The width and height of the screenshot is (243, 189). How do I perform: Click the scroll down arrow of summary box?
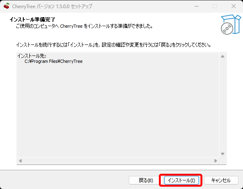pyautogui.click(x=223, y=154)
